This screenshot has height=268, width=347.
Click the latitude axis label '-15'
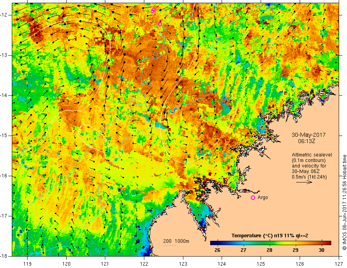(x=4, y=136)
